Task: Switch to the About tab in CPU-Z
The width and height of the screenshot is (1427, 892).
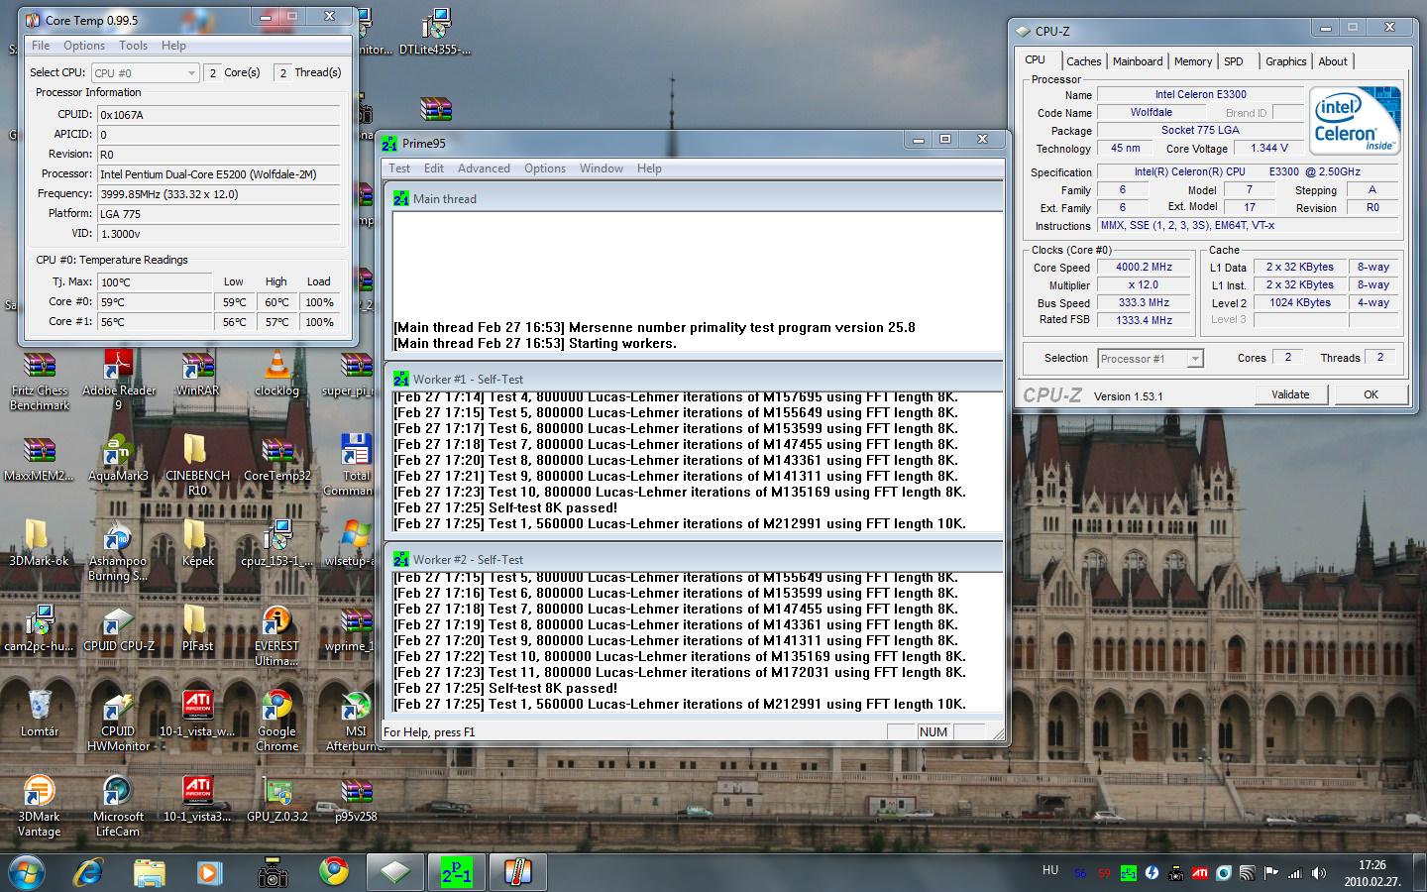Action: click(x=1333, y=61)
